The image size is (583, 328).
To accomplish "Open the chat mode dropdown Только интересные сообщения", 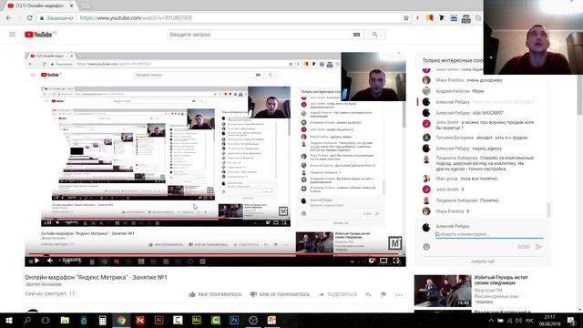I will tap(453, 60).
